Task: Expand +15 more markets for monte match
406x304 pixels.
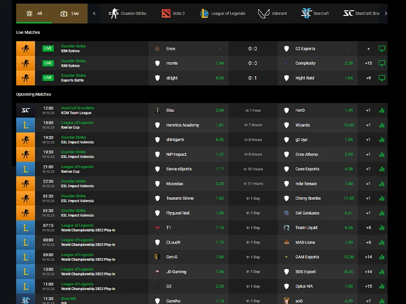Action: (368, 63)
